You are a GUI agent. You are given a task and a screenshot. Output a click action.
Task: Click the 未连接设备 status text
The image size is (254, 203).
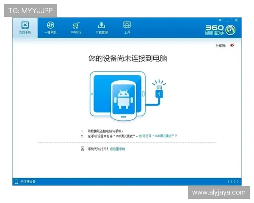[x=28, y=181]
